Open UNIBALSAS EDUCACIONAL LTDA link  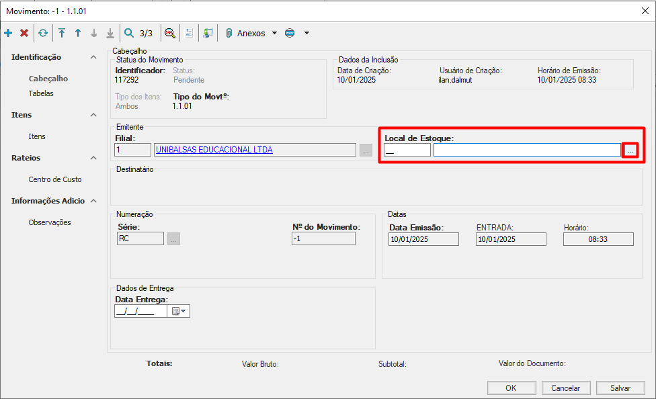click(x=214, y=150)
